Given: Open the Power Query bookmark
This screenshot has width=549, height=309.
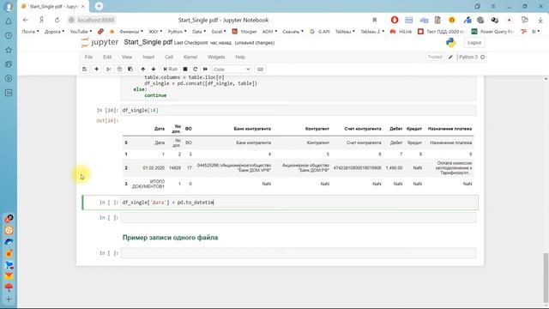Looking at the screenshot, I should pyautogui.click(x=493, y=32).
